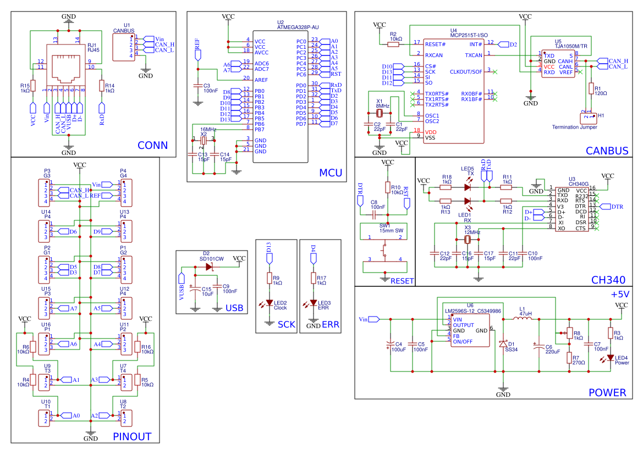Click the H1 termination jumper header symbol
This screenshot has width=643, height=455.
click(589, 118)
